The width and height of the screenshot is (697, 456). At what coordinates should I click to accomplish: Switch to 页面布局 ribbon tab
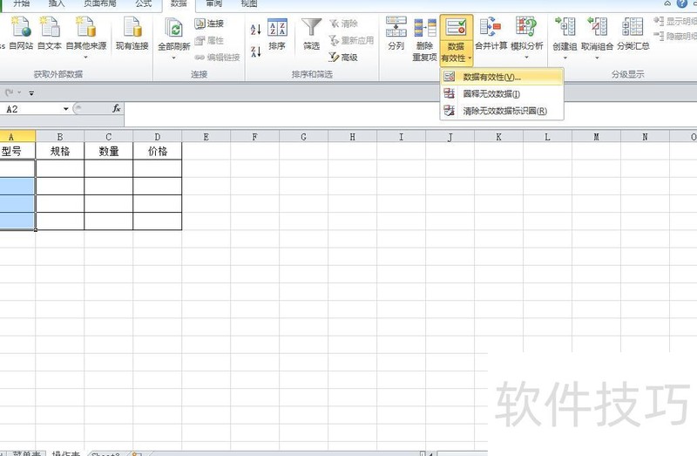coord(100,3)
